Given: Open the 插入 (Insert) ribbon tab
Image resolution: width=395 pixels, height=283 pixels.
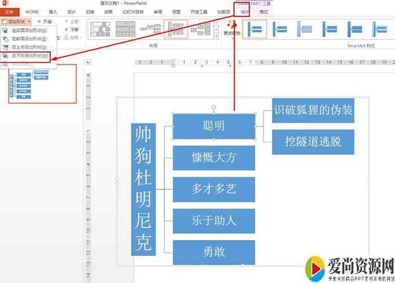Looking at the screenshot, I should click(x=52, y=11).
